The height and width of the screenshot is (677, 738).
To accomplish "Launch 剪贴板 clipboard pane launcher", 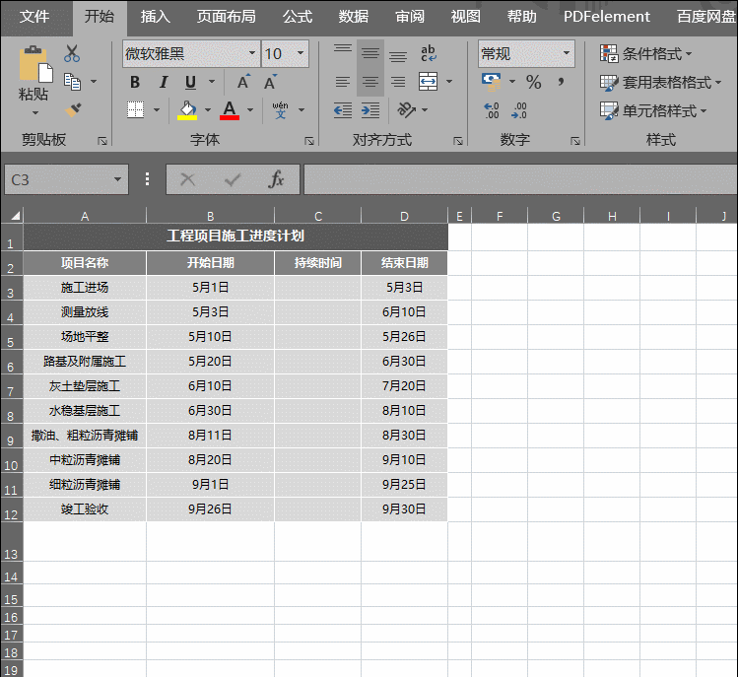I will pos(102,141).
